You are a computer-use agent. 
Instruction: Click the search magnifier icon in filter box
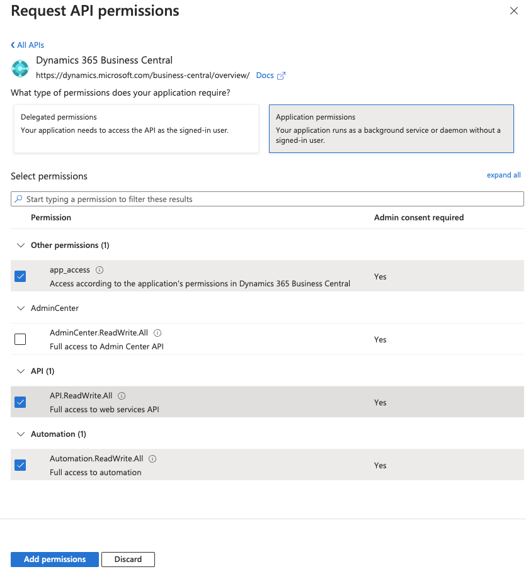click(x=18, y=199)
